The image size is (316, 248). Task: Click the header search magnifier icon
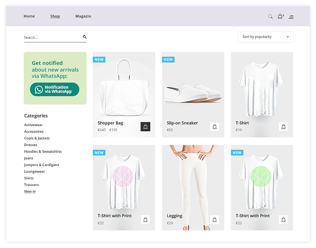(270, 17)
